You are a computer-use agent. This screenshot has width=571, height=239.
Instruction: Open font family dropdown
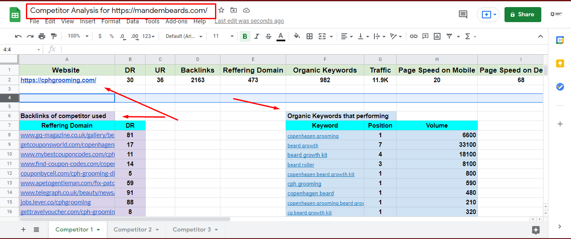(184, 36)
